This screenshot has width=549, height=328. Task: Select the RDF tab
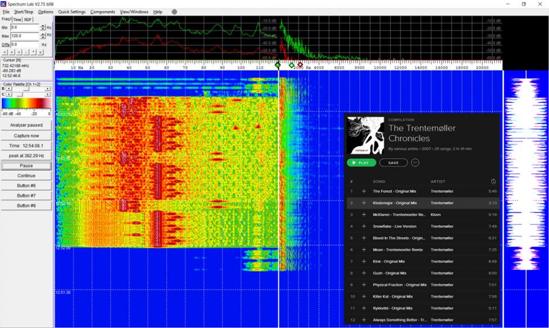(28, 19)
